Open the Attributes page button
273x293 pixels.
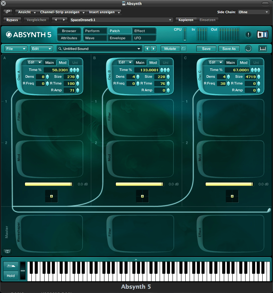(69, 38)
